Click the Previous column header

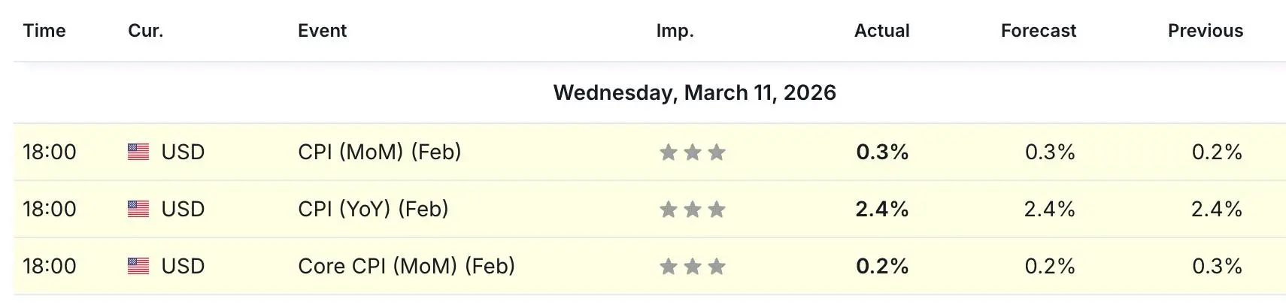click(1205, 31)
